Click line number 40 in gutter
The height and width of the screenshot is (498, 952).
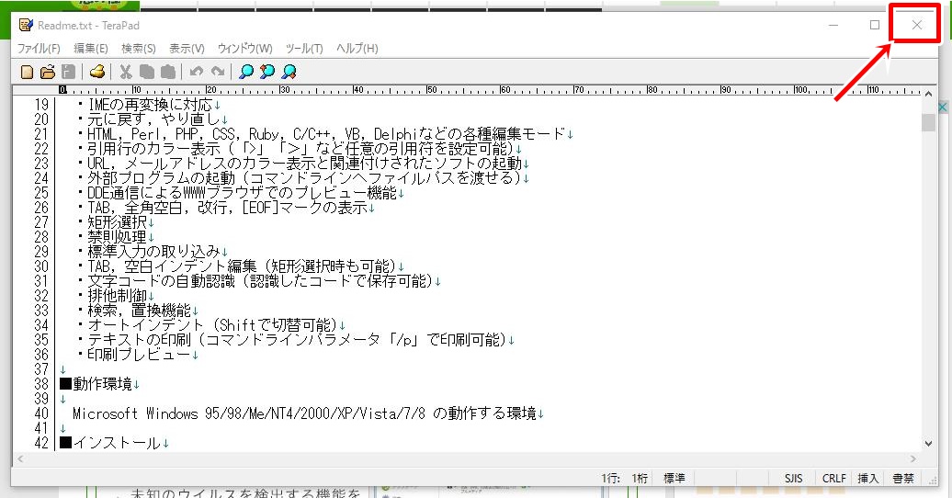pyautogui.click(x=41, y=413)
